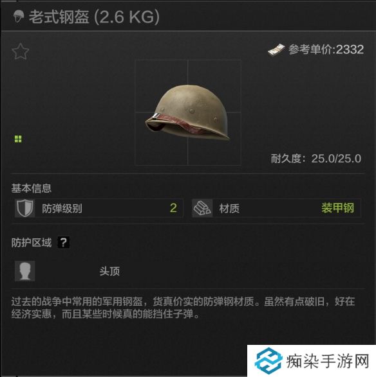Select the helmet preview image
The height and width of the screenshot is (377, 376).
188,112
